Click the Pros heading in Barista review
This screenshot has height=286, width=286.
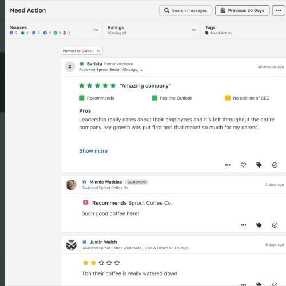pos(85,111)
